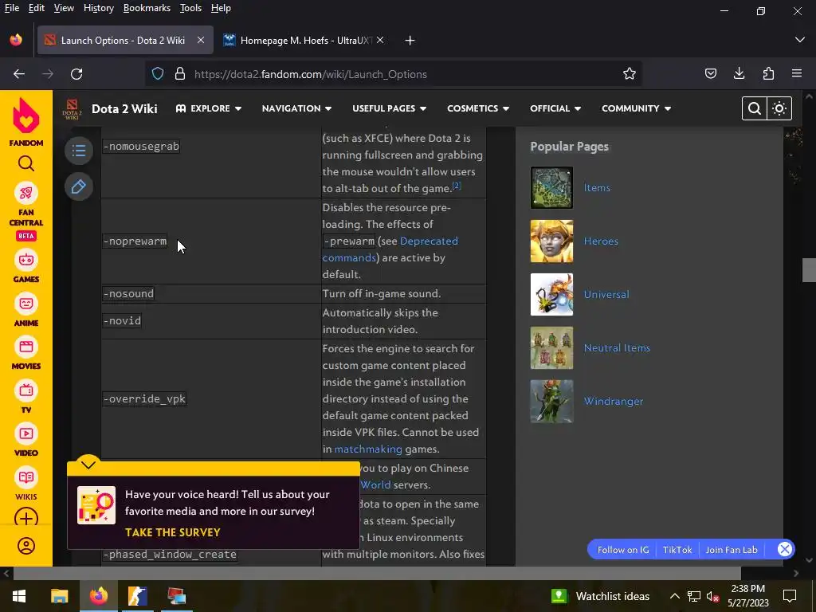The image size is (816, 612).
Task: Expand the Useful Pages dropdown
Action: 389,108
